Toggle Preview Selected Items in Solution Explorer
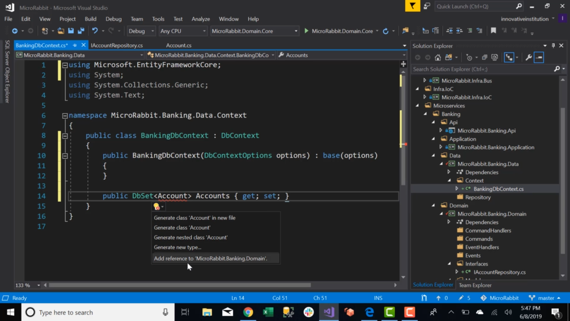The image size is (570, 321). pyautogui.click(x=539, y=58)
